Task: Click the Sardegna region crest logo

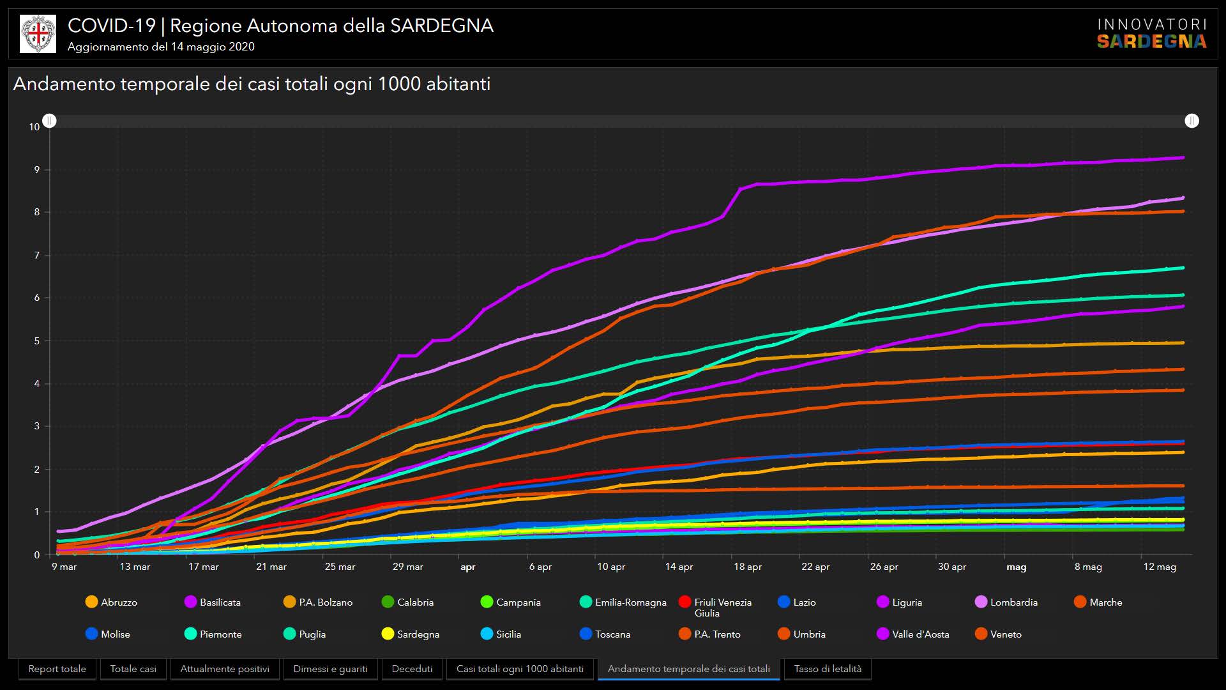Action: coord(38,34)
